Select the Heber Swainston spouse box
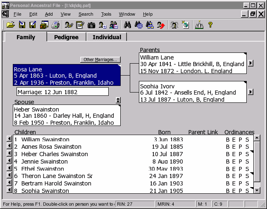267x209 pixels. coord(67,115)
